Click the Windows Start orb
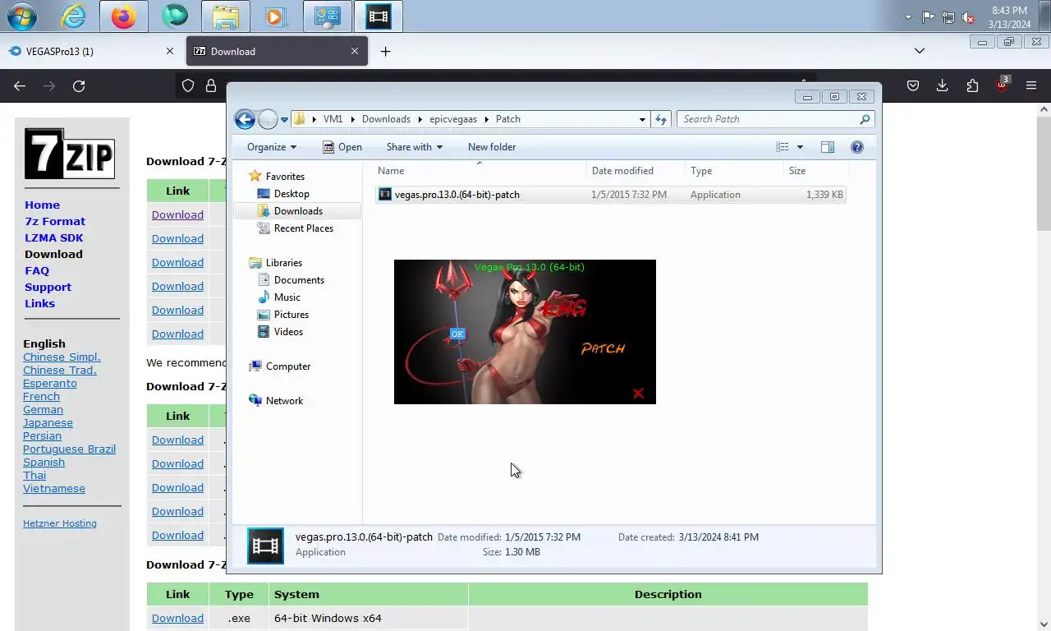This screenshot has width=1051, height=631. pyautogui.click(x=21, y=16)
